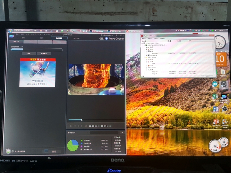Click the play button under the preview
This screenshot has height=173, width=231.
click(x=71, y=126)
